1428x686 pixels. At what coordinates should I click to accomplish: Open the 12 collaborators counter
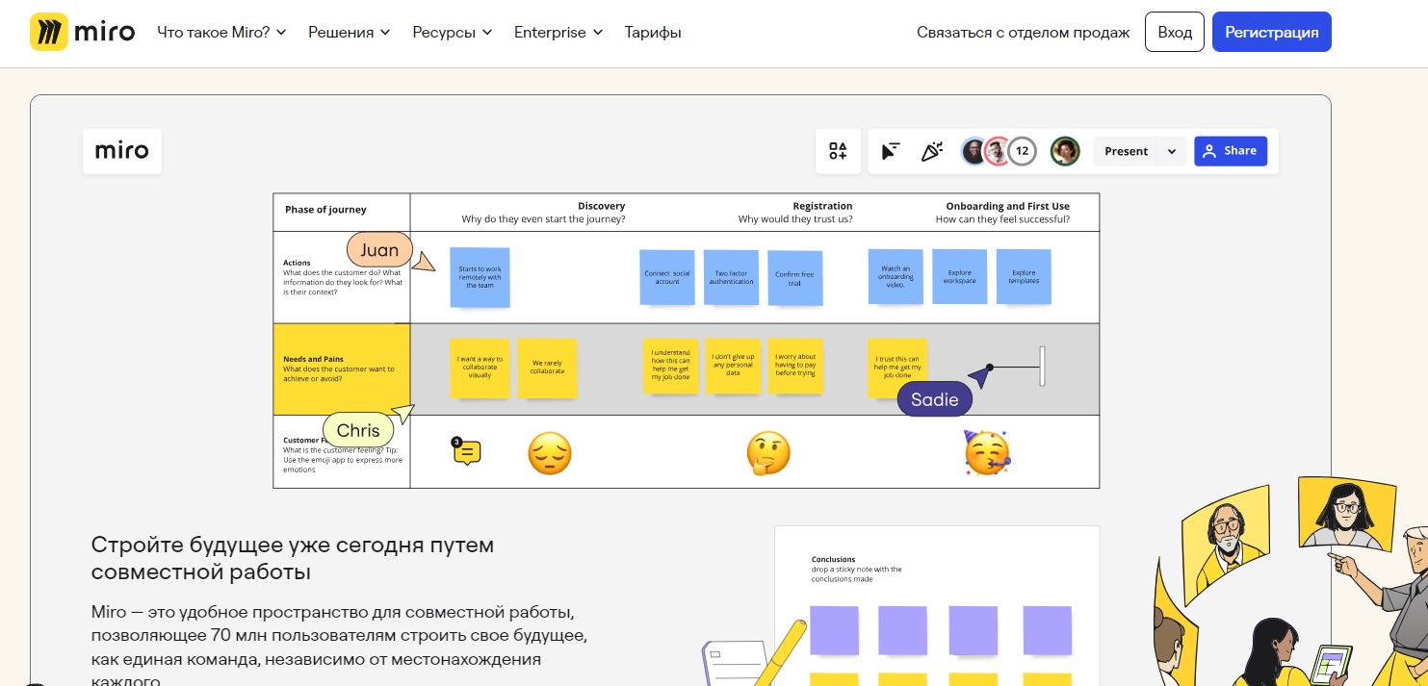point(1022,151)
